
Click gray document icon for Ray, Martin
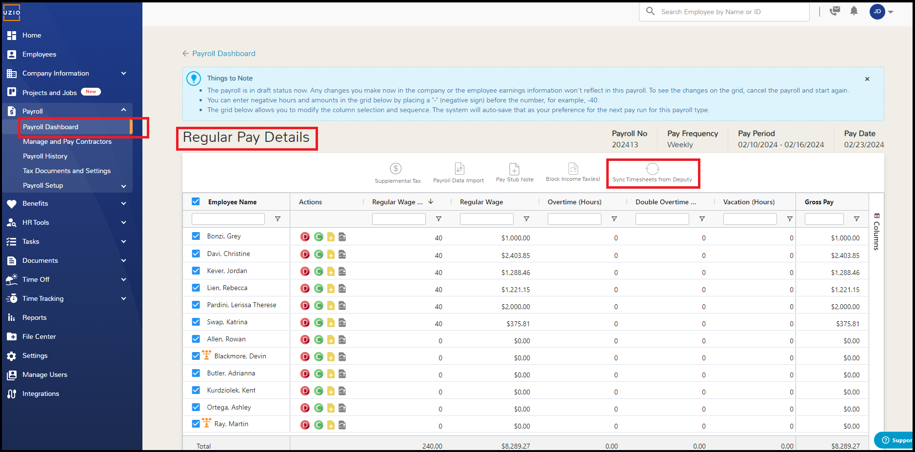pos(342,425)
